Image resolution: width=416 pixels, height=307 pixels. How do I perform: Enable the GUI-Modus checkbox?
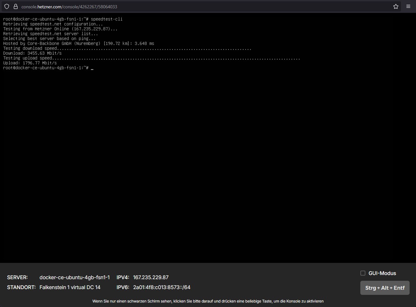(x=363, y=273)
